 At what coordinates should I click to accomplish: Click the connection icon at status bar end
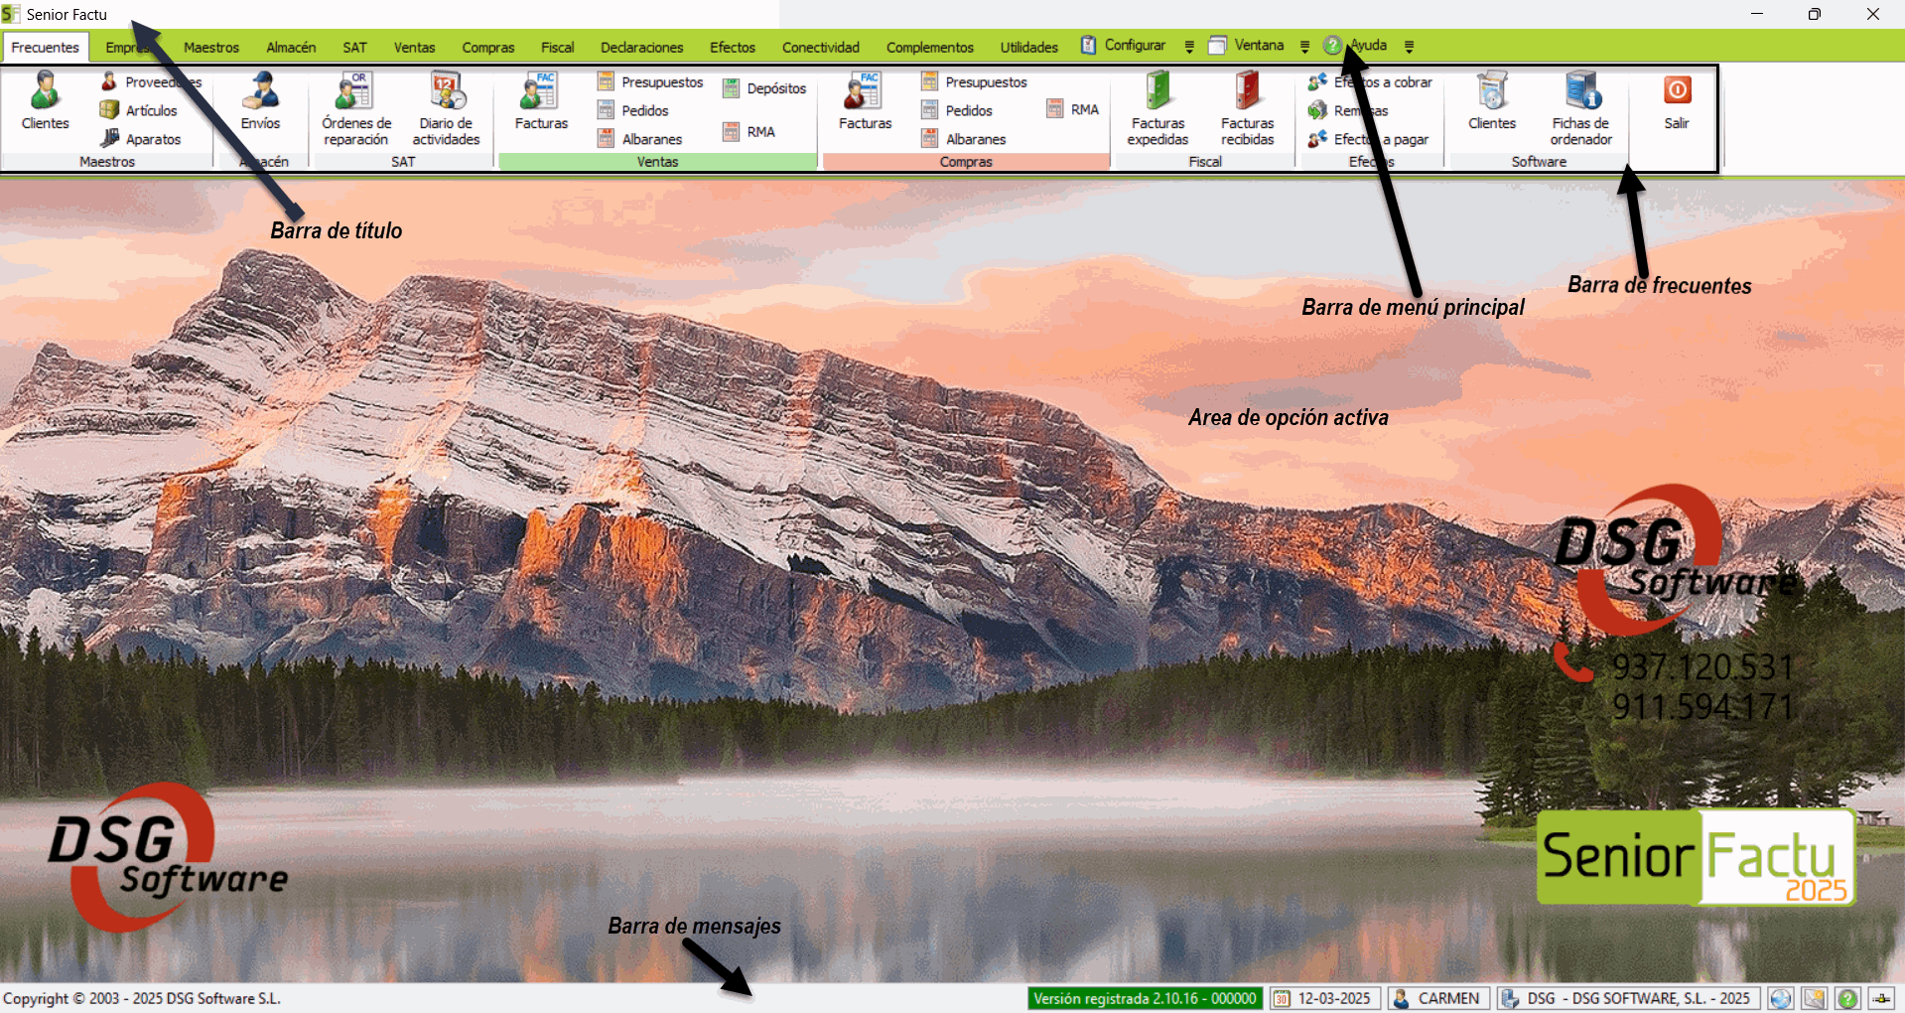pos(1881,998)
